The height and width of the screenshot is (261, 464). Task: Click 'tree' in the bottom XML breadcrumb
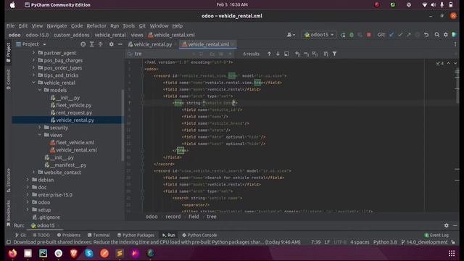(211, 217)
